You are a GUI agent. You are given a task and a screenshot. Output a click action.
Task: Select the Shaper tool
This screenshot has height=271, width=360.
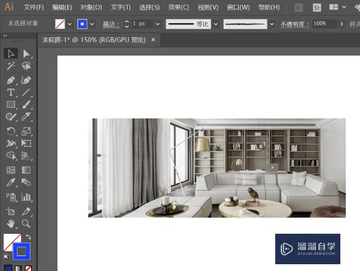(x=11, y=117)
